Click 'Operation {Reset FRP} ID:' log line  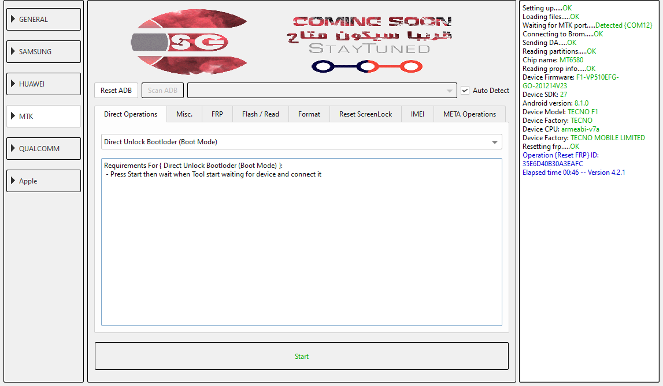[x=560, y=155]
